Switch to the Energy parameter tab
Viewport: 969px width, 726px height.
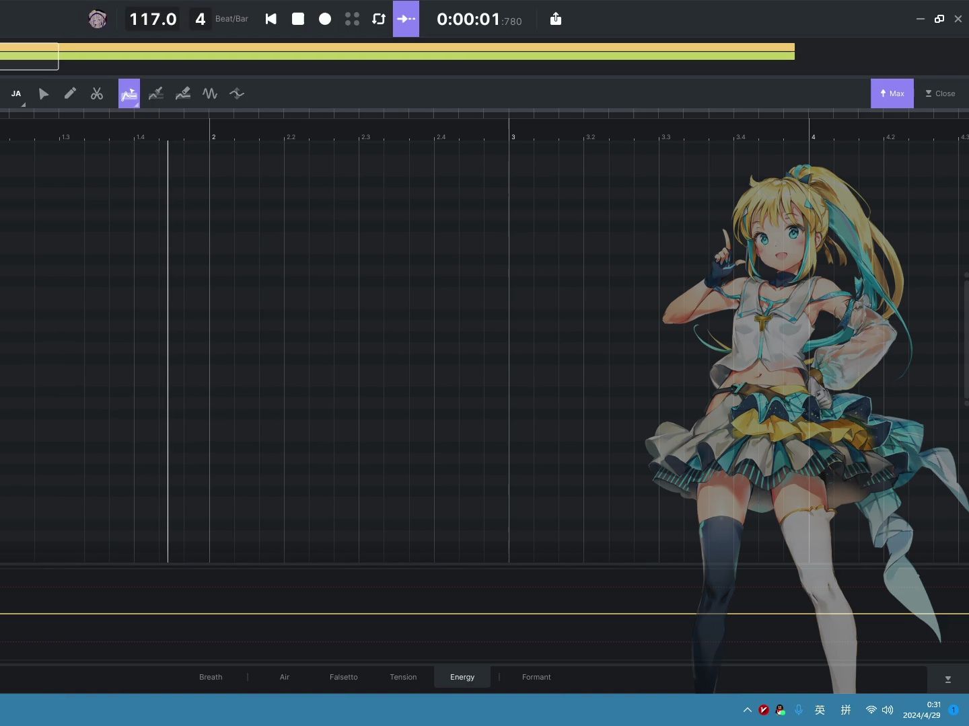coord(462,677)
